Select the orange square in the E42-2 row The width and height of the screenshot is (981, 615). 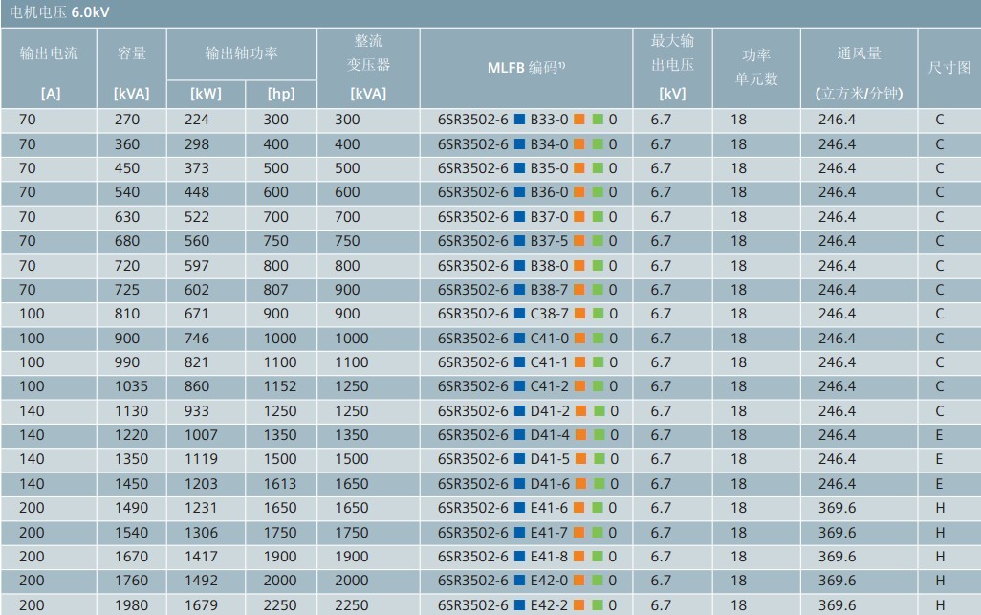click(x=579, y=605)
